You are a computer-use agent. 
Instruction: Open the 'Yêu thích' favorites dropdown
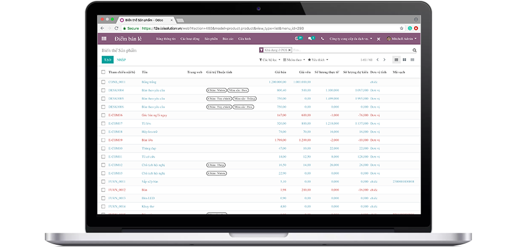[x=319, y=60]
